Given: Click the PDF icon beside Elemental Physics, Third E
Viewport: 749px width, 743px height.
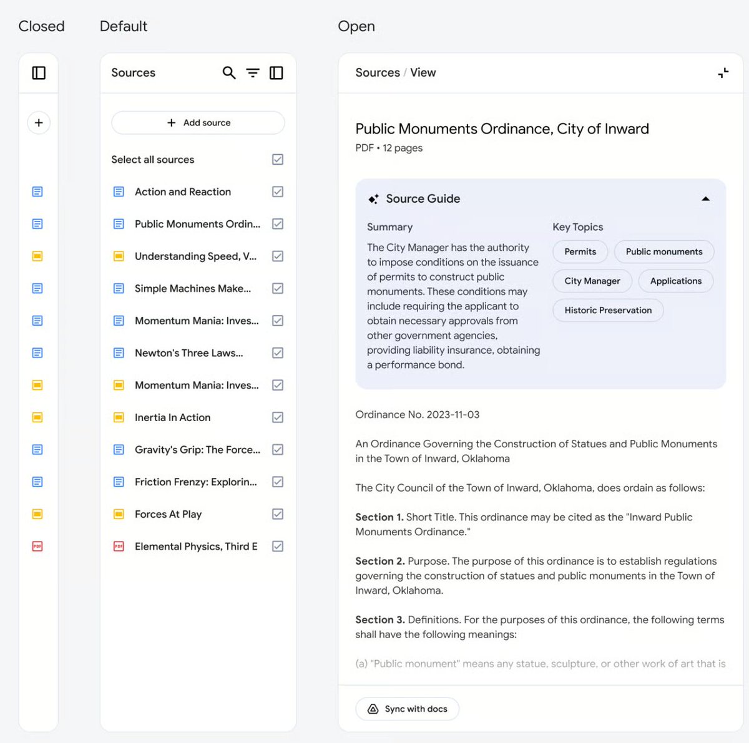Looking at the screenshot, I should pyautogui.click(x=118, y=546).
